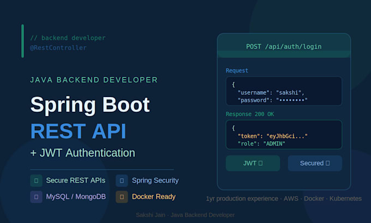Click the "JAVA BACKEND DEVELOPER" subtitle
Viewport: 371px width, 223px height.
tap(94, 80)
